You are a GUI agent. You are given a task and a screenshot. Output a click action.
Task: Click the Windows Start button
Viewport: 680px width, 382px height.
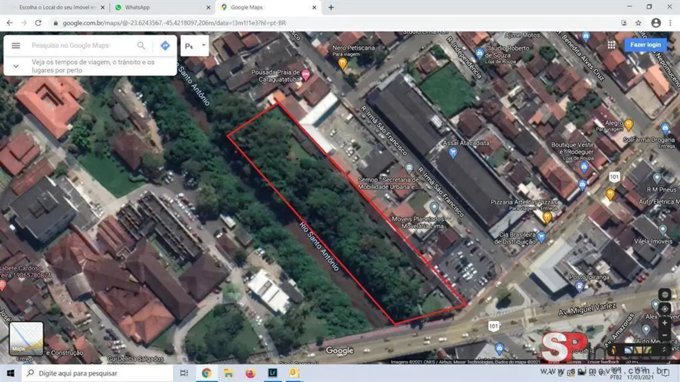point(11,373)
